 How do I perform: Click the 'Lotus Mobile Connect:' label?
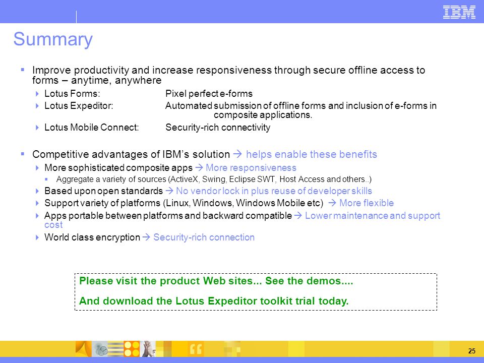[x=92, y=128]
